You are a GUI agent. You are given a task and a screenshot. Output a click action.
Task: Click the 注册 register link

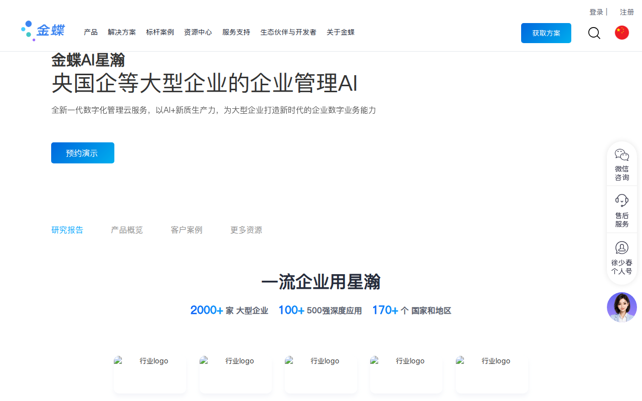(x=627, y=12)
